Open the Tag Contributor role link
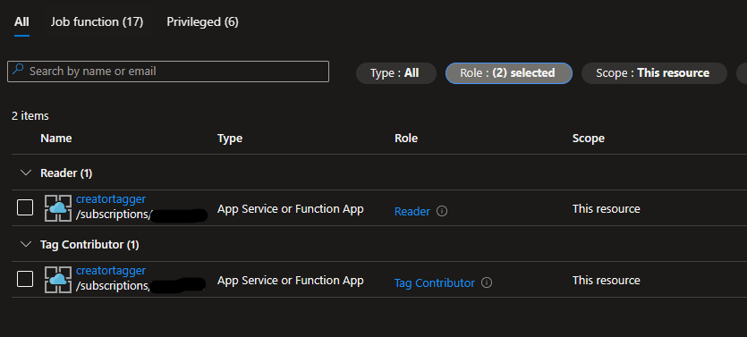 pyautogui.click(x=435, y=282)
